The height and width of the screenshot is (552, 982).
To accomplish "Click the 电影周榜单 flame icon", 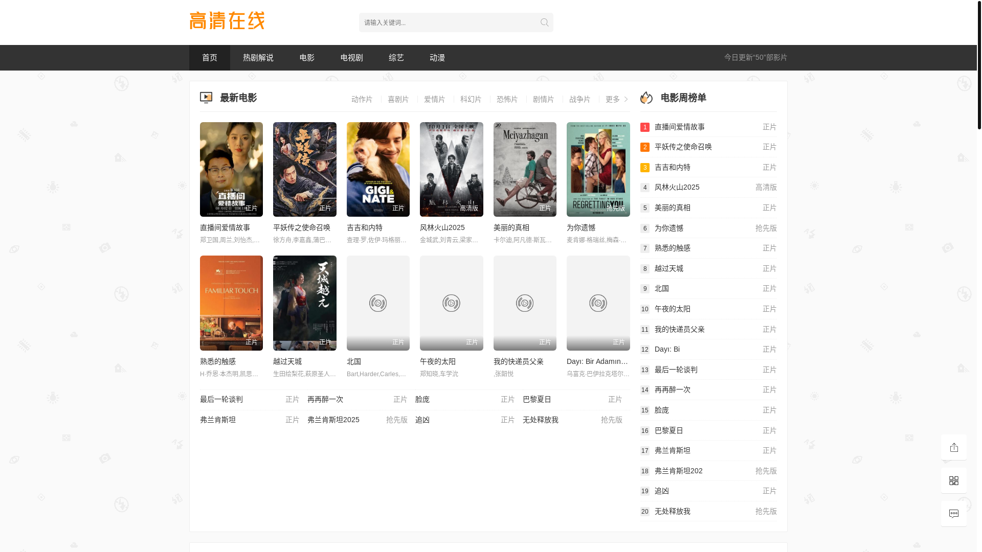I will click(646, 98).
